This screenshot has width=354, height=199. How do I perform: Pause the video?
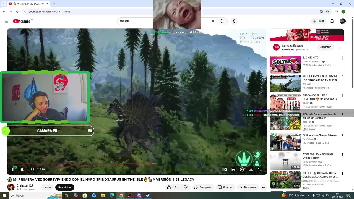[x=13, y=169]
